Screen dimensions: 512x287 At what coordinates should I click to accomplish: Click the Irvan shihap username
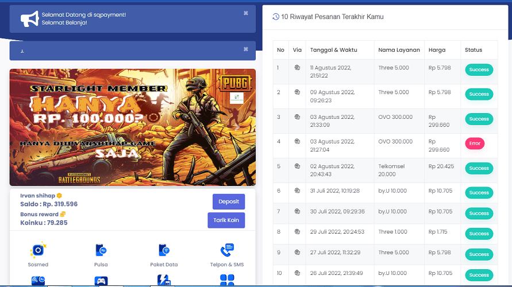point(37,196)
